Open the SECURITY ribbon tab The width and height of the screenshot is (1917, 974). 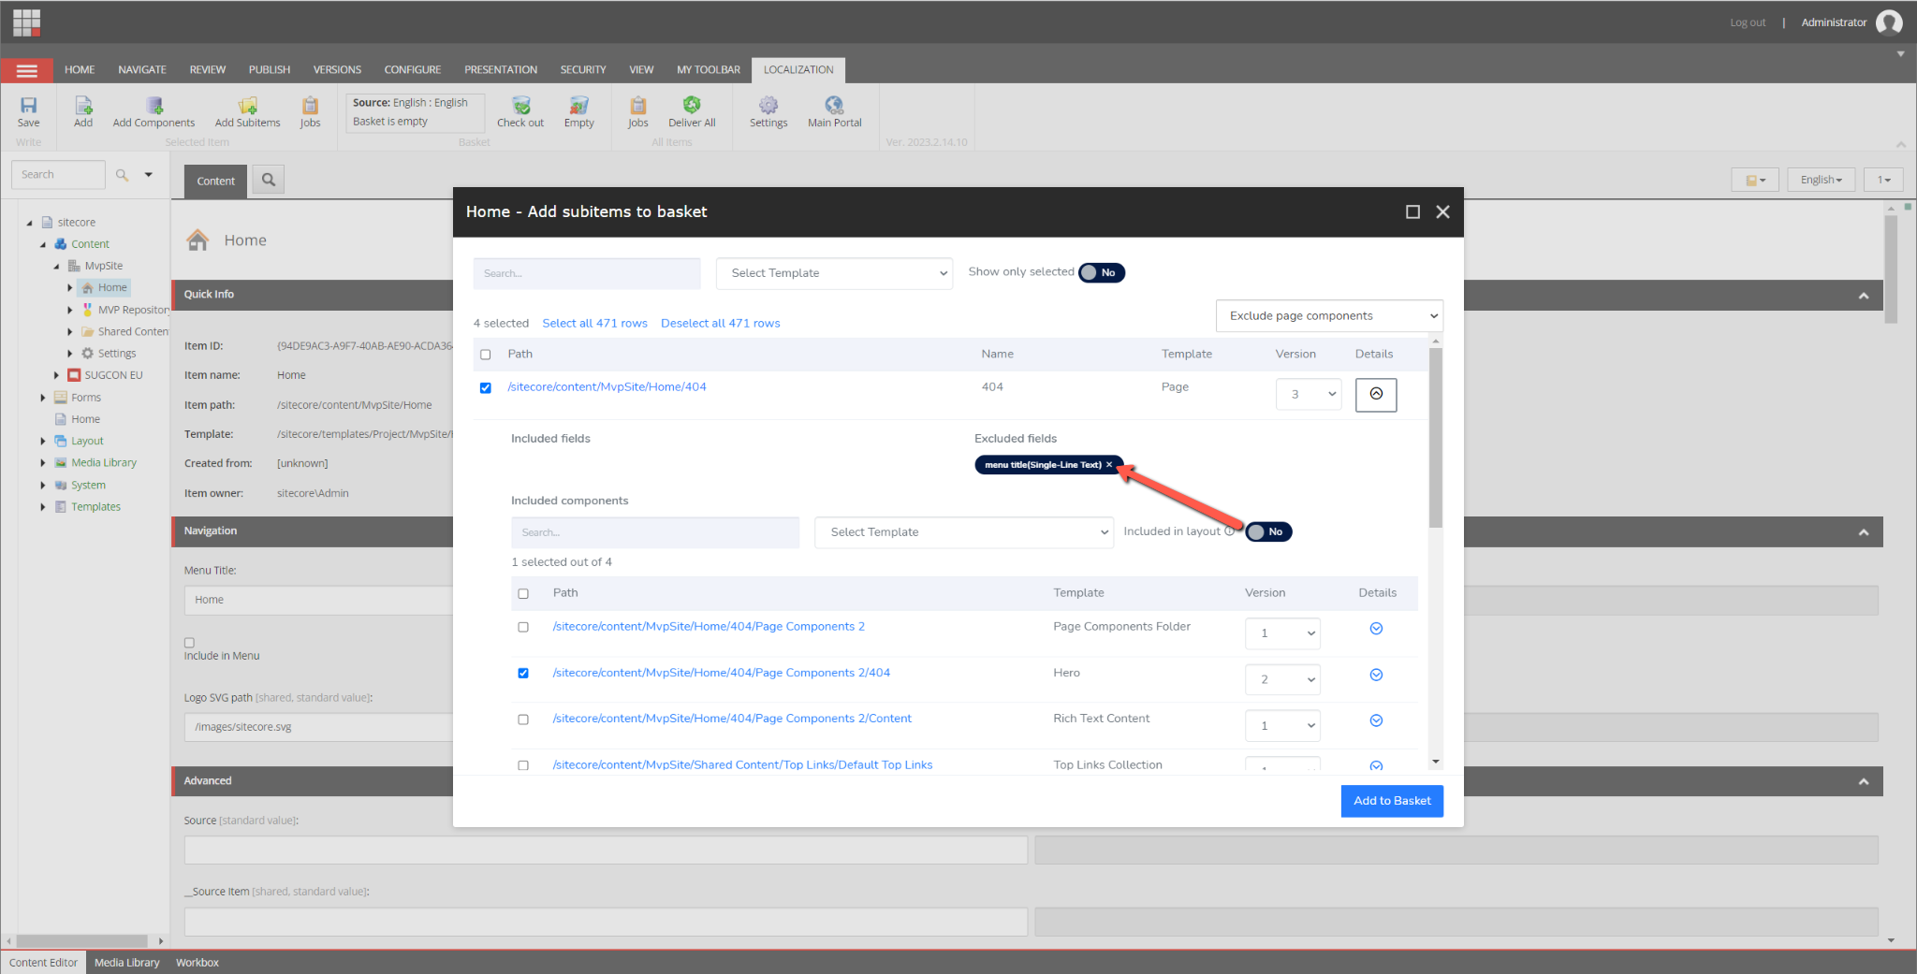click(583, 70)
